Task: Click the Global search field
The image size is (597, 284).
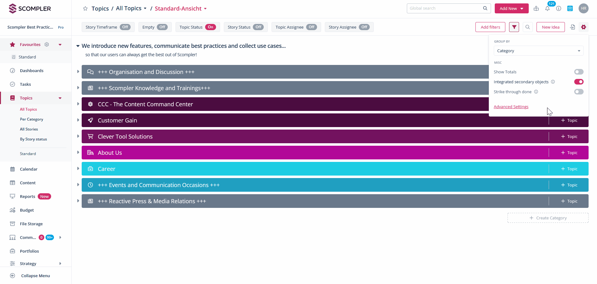Action: click(445, 8)
